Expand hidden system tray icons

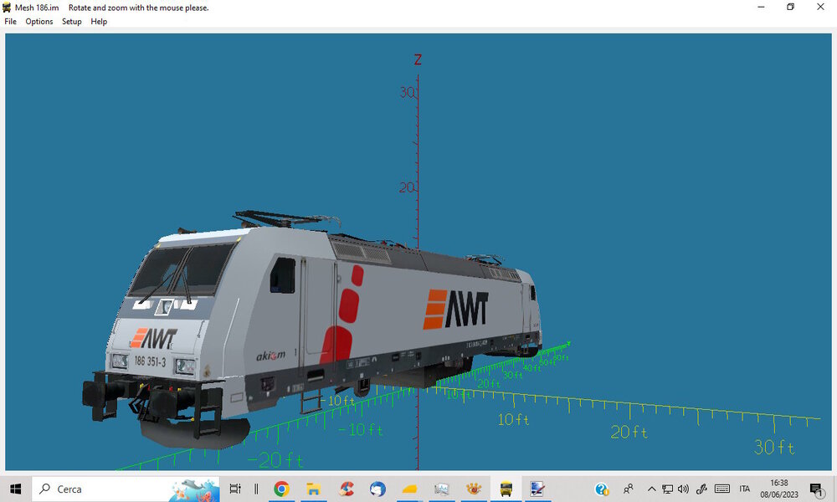(651, 489)
